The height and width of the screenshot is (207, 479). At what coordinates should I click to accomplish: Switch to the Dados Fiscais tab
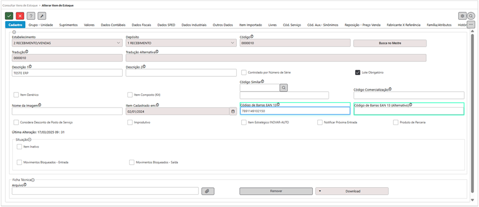[141, 25]
